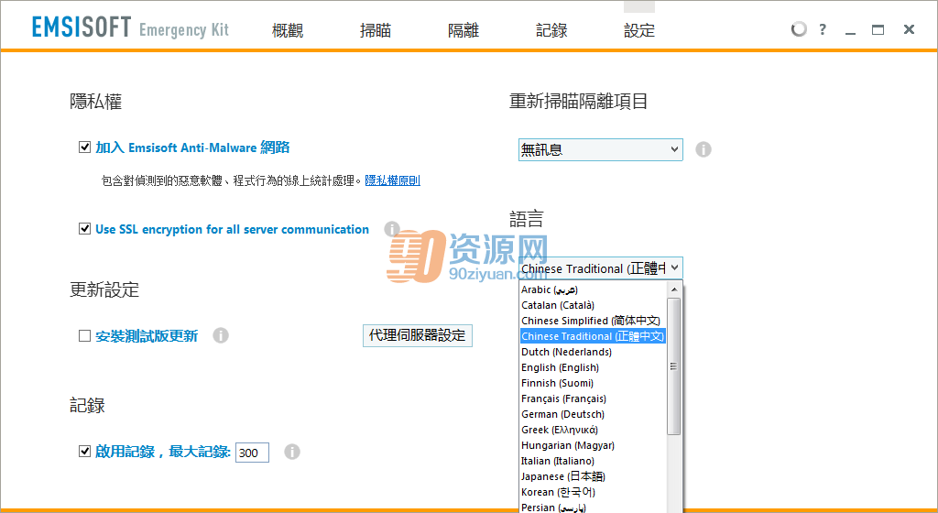Viewport: 938px width, 513px height.
Task: Click 代理伺服器設定 proxy settings button
Action: pos(418,335)
